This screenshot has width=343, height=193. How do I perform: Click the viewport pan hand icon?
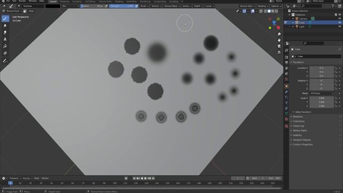[279, 40]
